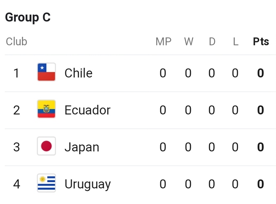The width and height of the screenshot is (276, 204).
Task: Click the Ecuador flag icon
Action: [47, 109]
